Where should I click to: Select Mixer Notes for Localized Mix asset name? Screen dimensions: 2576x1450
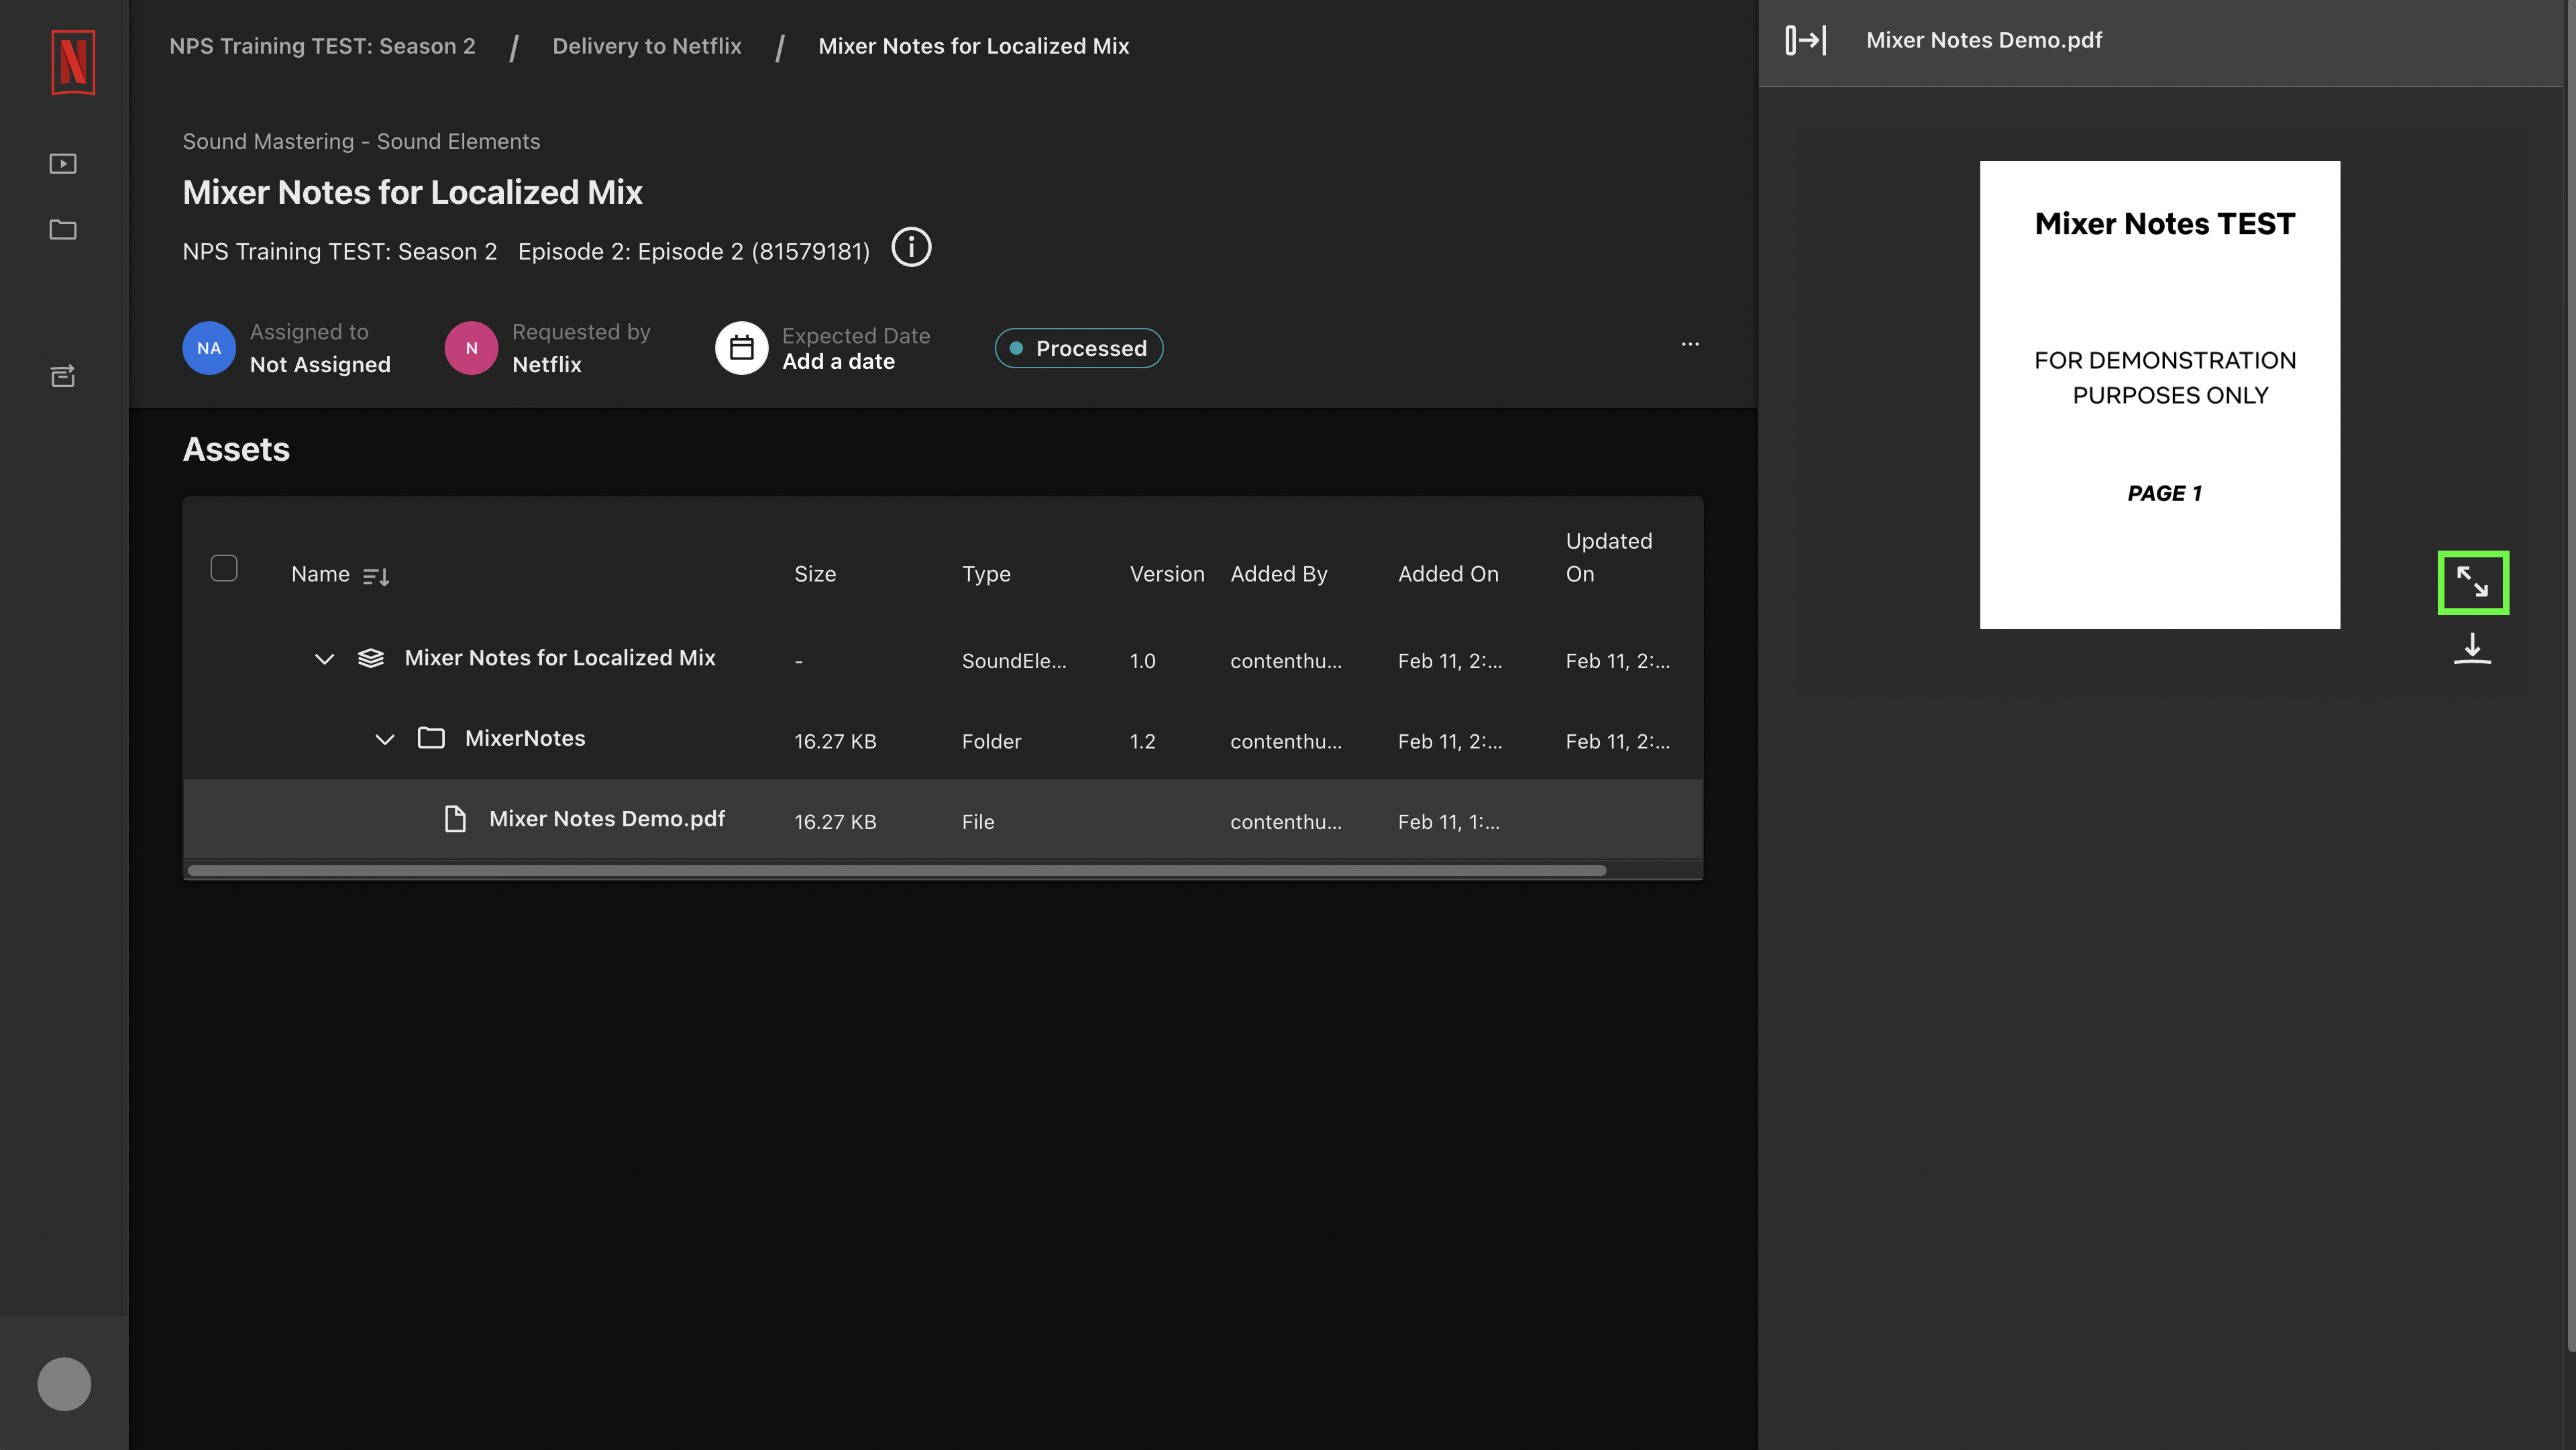pos(560,658)
